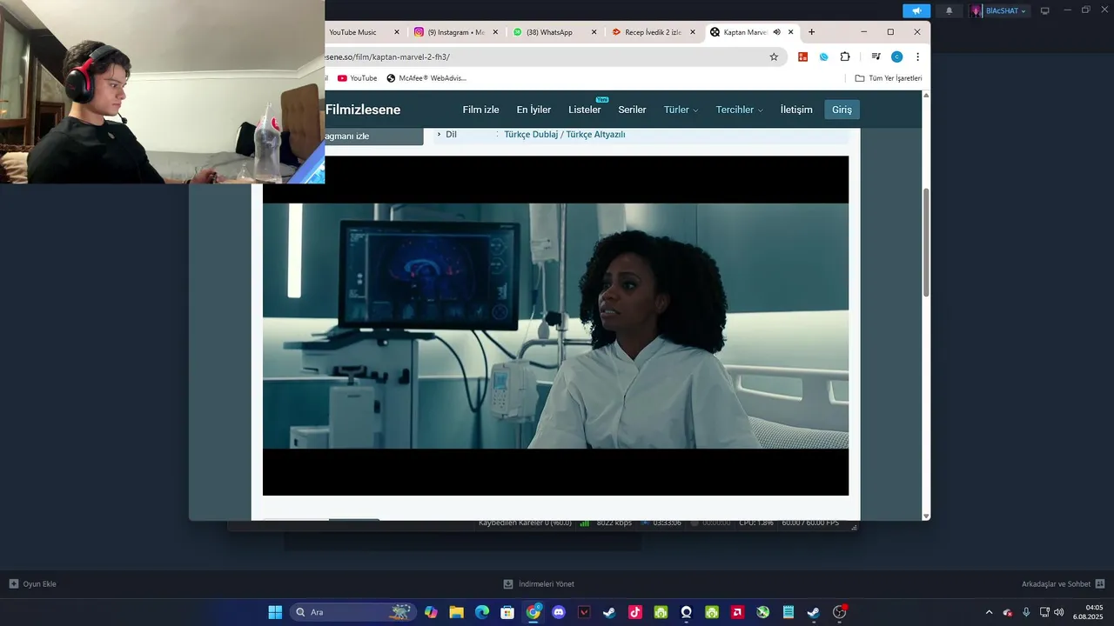
Task: Open TikTok from taskbar
Action: pyautogui.click(x=635, y=612)
